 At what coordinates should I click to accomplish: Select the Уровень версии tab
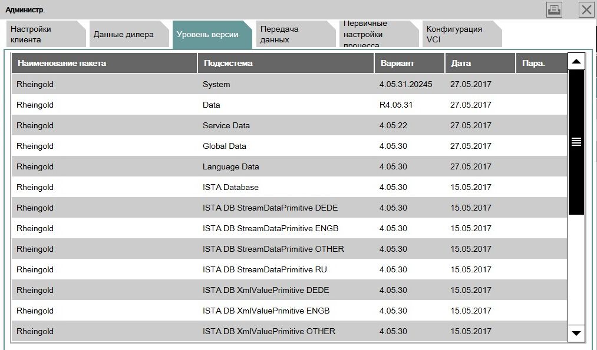(212, 35)
